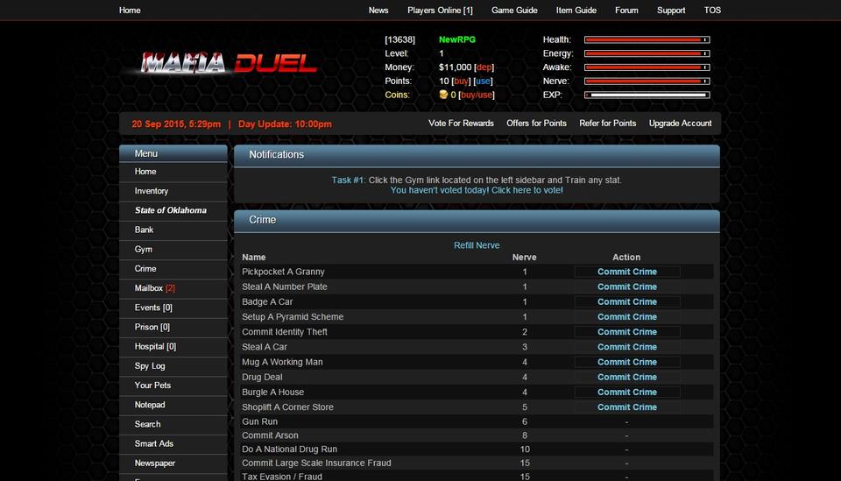The height and width of the screenshot is (481, 841).
Task: Click the 'buy' link next to Points
Action: tap(460, 81)
